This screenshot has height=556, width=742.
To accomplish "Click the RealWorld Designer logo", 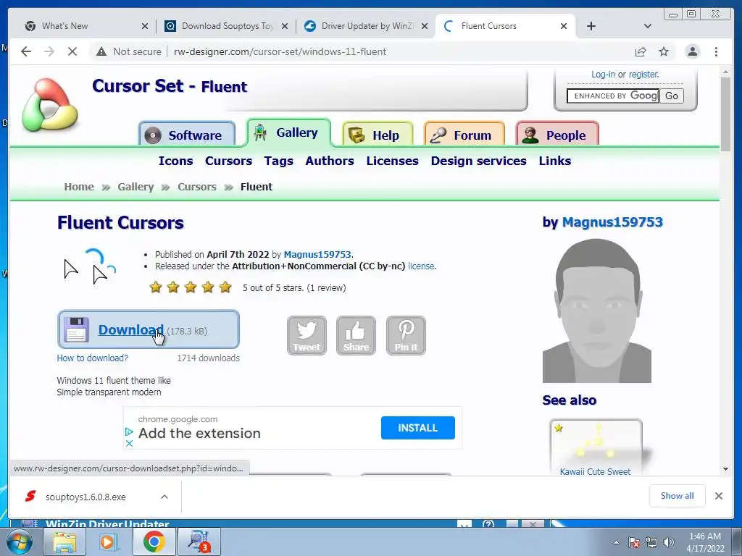I will (x=50, y=105).
